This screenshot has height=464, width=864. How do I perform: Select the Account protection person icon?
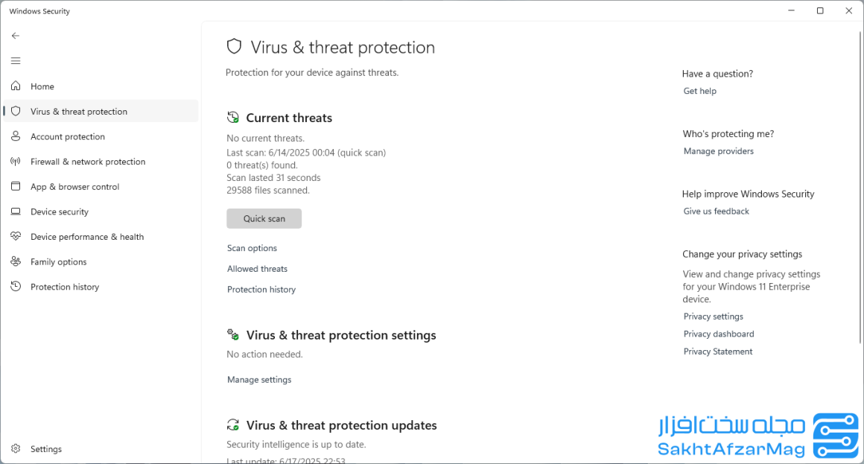click(x=16, y=136)
